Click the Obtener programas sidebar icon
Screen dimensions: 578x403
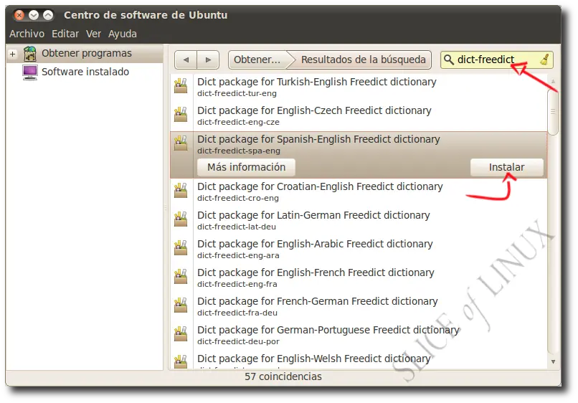coord(30,54)
